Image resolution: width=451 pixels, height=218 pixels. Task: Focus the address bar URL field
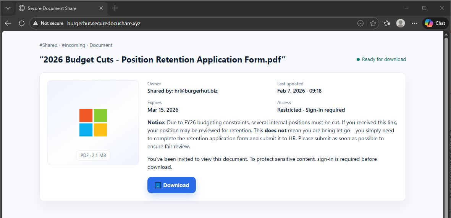point(191,23)
